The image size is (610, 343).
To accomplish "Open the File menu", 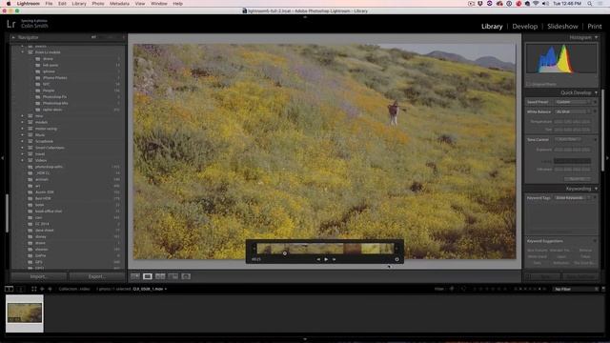I will pos(49,4).
